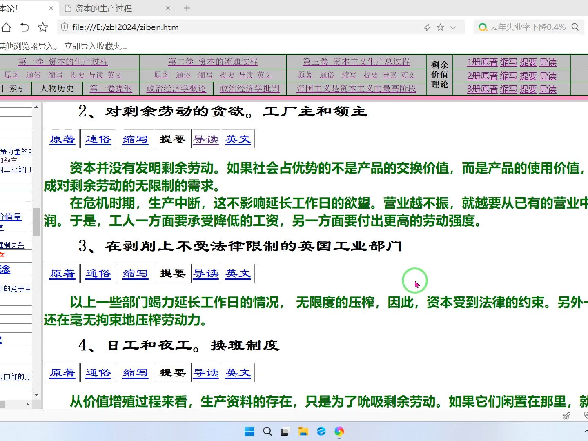Open 导读 link in the 2册 row
Screen dimensions: 588x441
548,76
